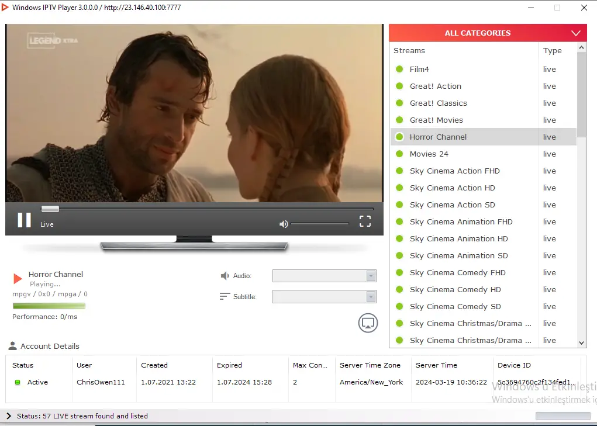Play Sky Cinema Action HD
The width and height of the screenshot is (597, 426).
pyautogui.click(x=484, y=188)
